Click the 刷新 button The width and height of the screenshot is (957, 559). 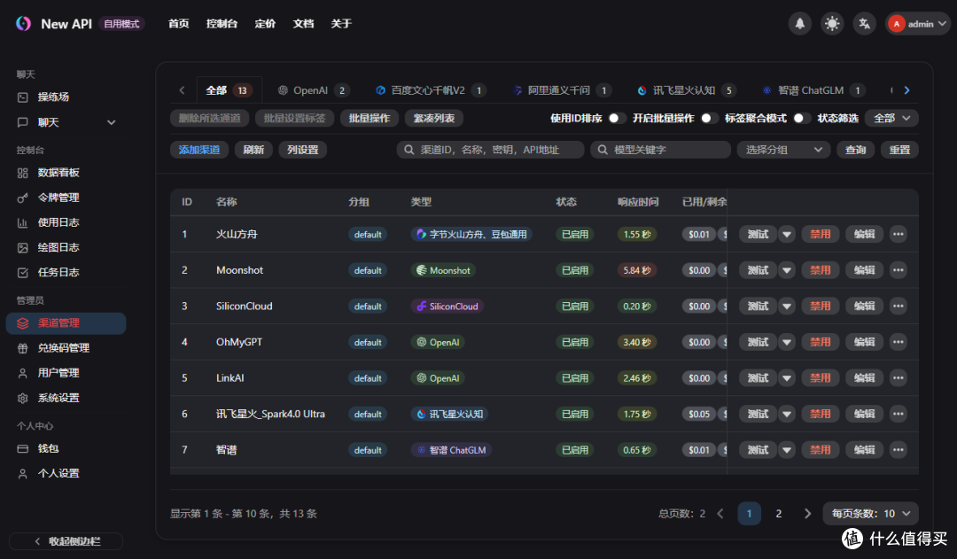(x=253, y=150)
